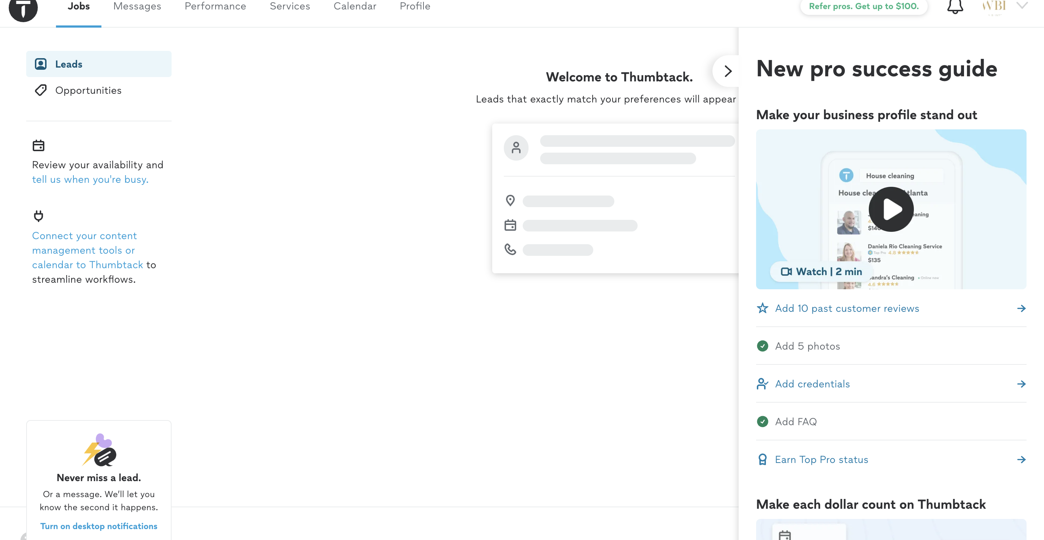Open the arrow beside Add credentials
Viewport: 1044px width, 540px height.
coord(1021,384)
